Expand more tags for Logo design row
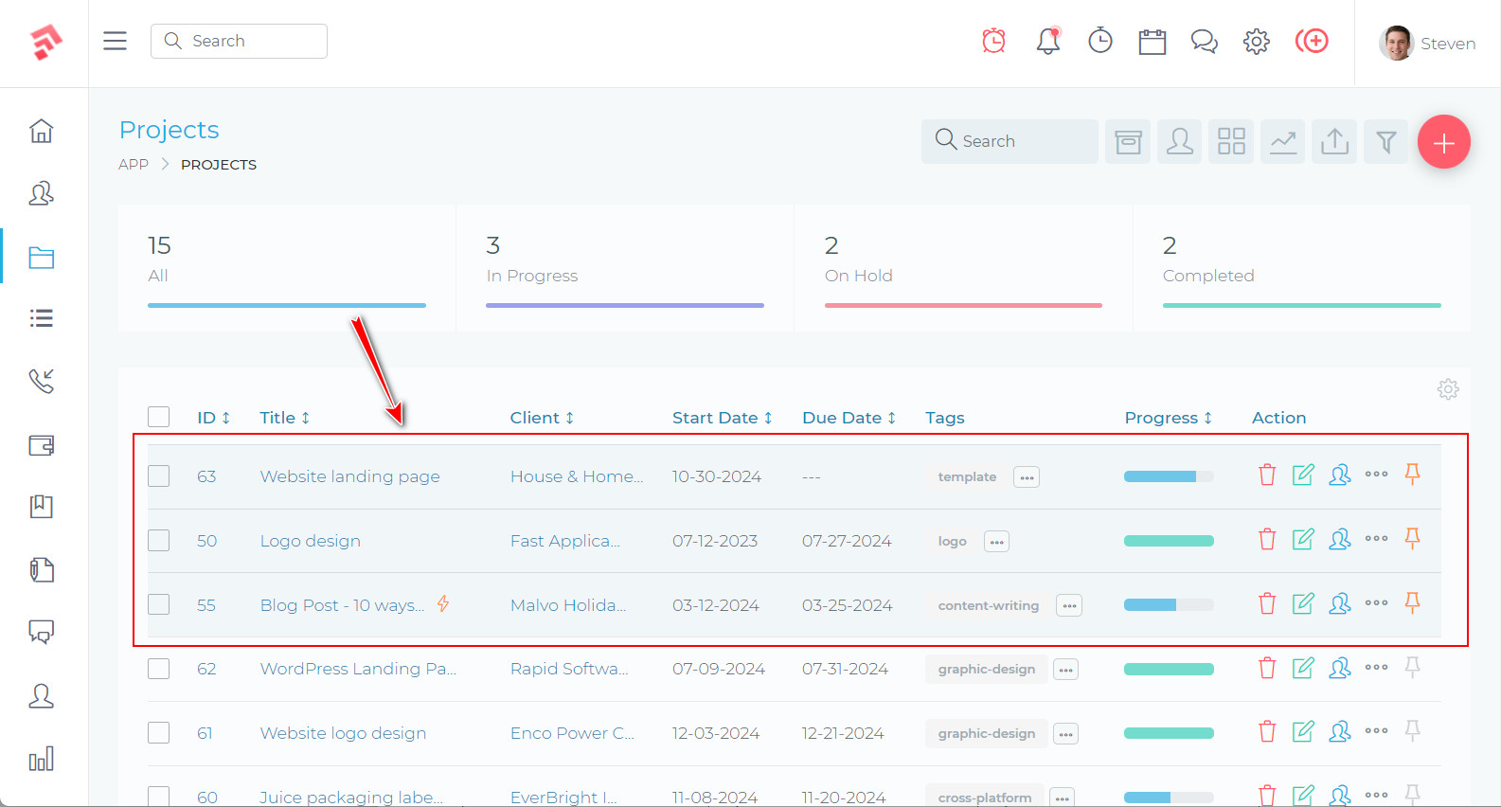1501x807 pixels. pos(996,542)
